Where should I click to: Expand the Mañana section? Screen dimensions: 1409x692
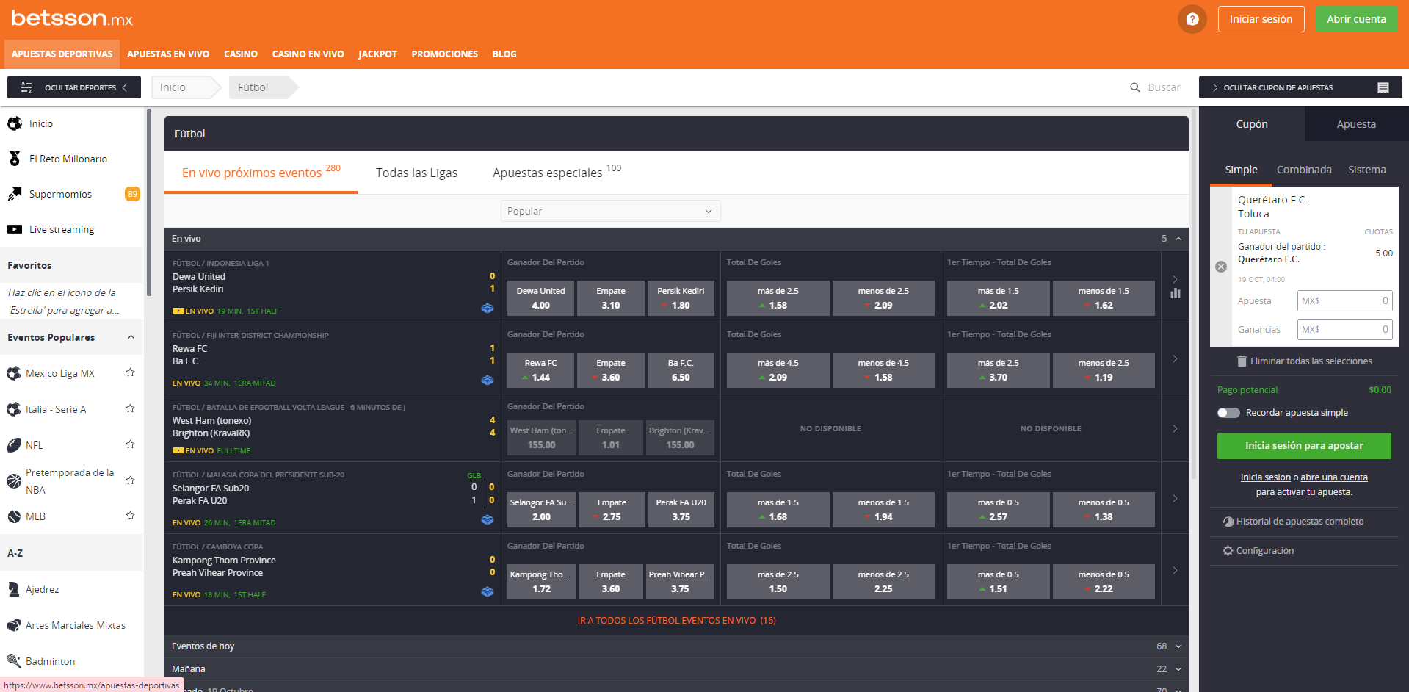pyautogui.click(x=1178, y=669)
